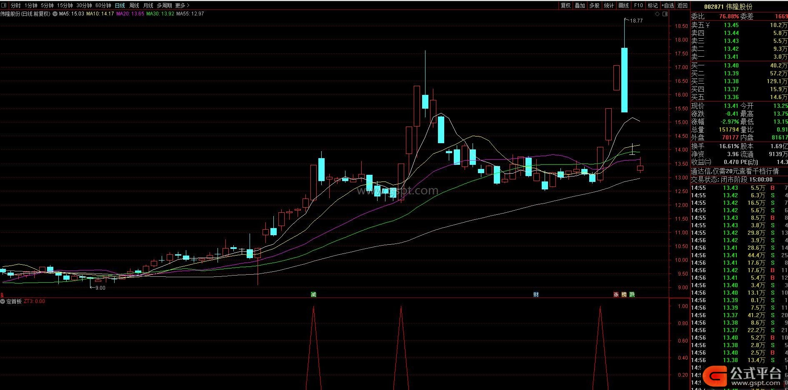Select the 周线 weekly chart tab
This screenshot has width=788, height=390.
click(x=134, y=5)
